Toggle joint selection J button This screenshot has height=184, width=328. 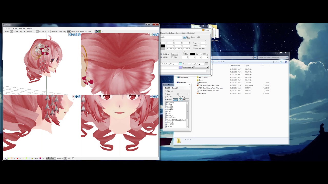point(24,31)
